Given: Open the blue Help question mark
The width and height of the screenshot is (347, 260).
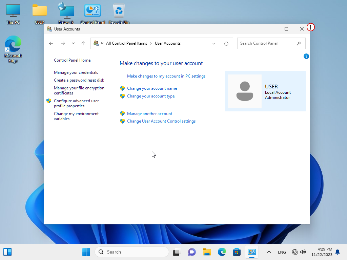Looking at the screenshot, I should (x=306, y=56).
